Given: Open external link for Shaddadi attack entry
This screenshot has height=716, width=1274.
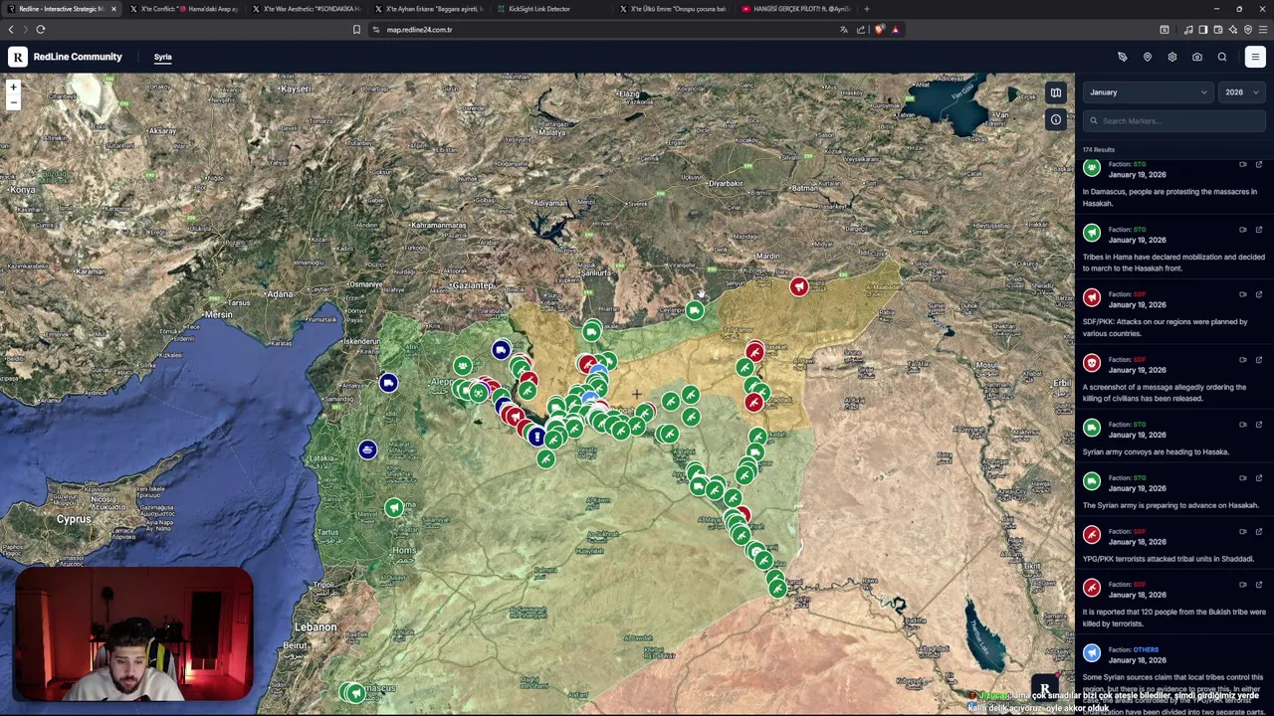Looking at the screenshot, I should (x=1259, y=532).
